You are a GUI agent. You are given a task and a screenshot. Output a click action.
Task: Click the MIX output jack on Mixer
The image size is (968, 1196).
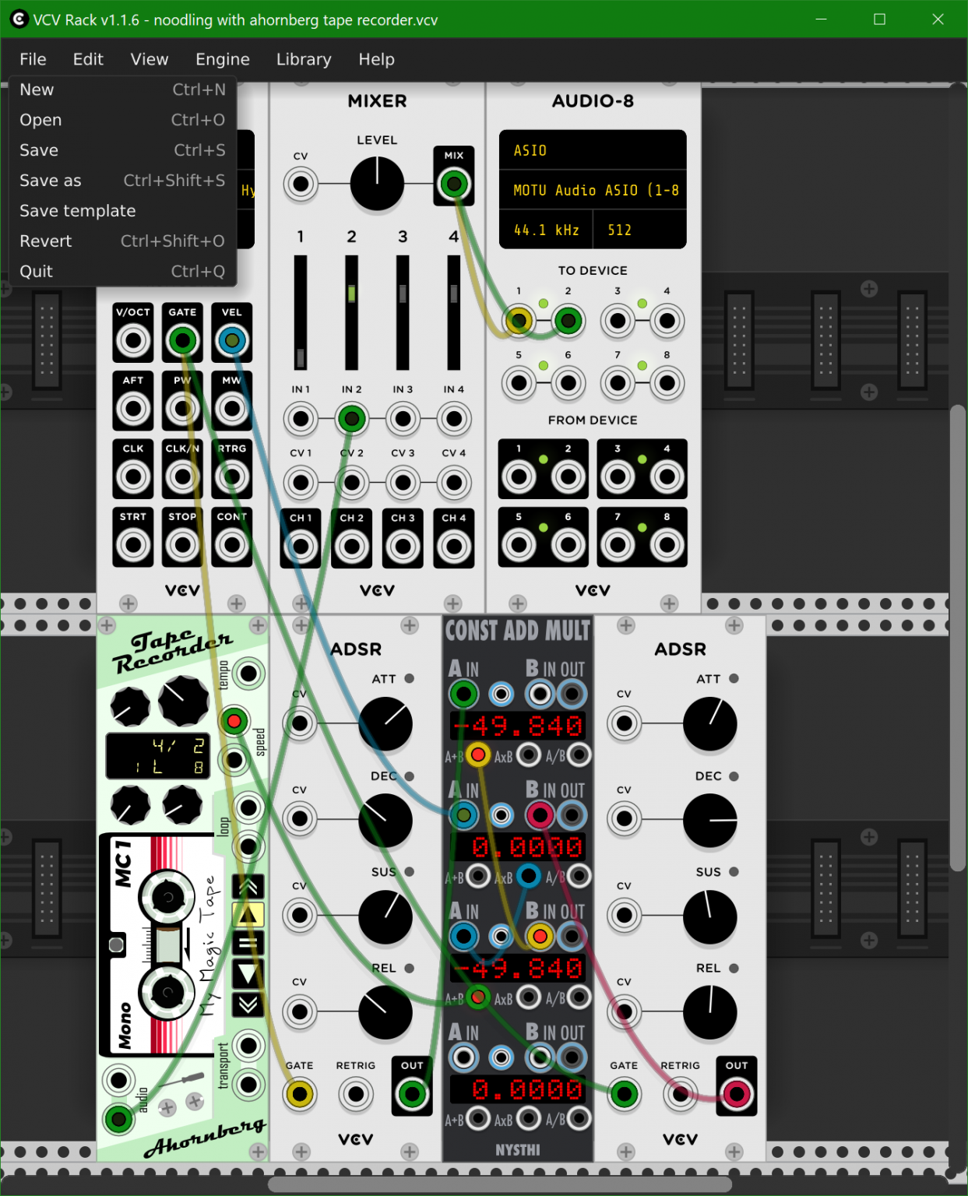point(454,185)
